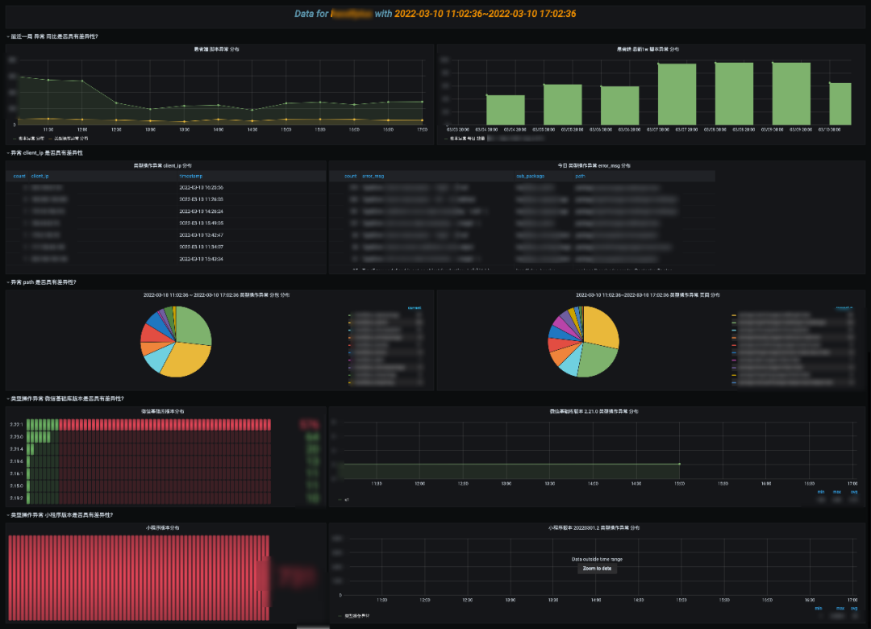This screenshot has height=629, width=871.
Task: Click the path column header in error table
Action: pyautogui.click(x=581, y=176)
